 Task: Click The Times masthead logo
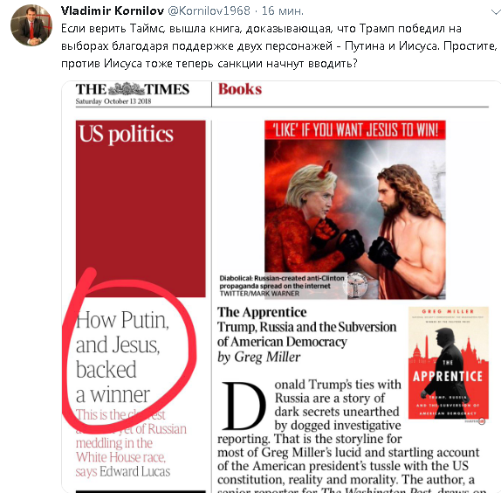[133, 89]
